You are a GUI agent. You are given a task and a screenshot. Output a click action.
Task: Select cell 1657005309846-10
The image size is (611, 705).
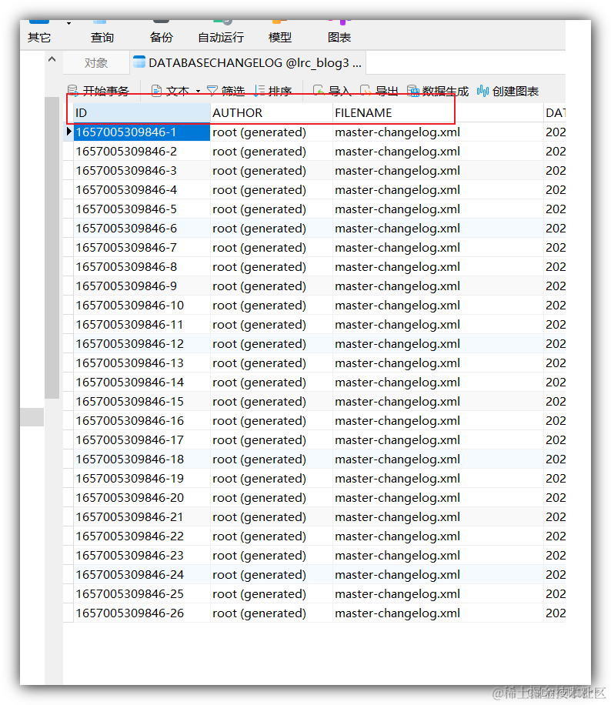click(142, 306)
